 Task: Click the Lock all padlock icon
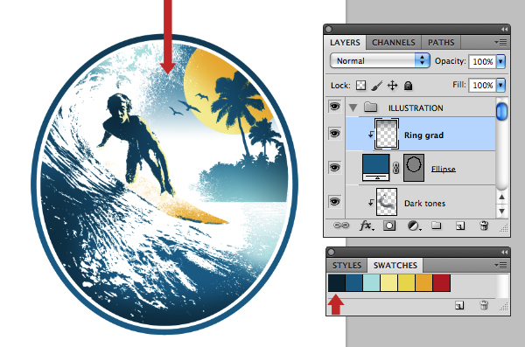pos(408,86)
